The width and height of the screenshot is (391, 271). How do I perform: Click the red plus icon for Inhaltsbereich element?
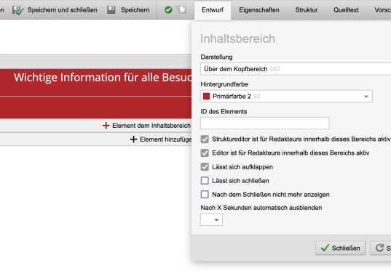click(106, 126)
